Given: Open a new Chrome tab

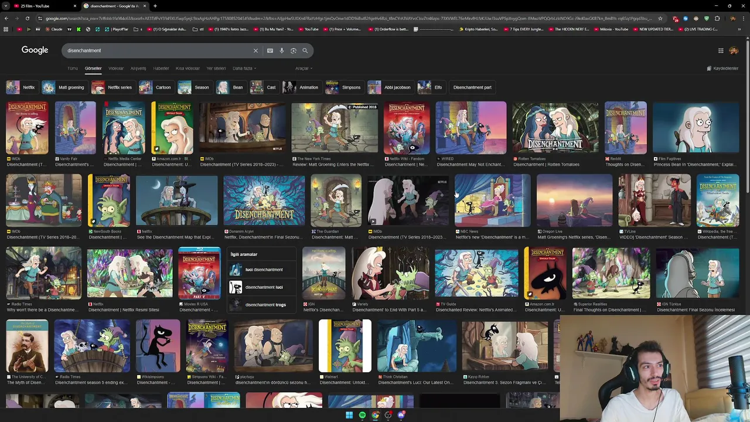Looking at the screenshot, I should coord(155,6).
